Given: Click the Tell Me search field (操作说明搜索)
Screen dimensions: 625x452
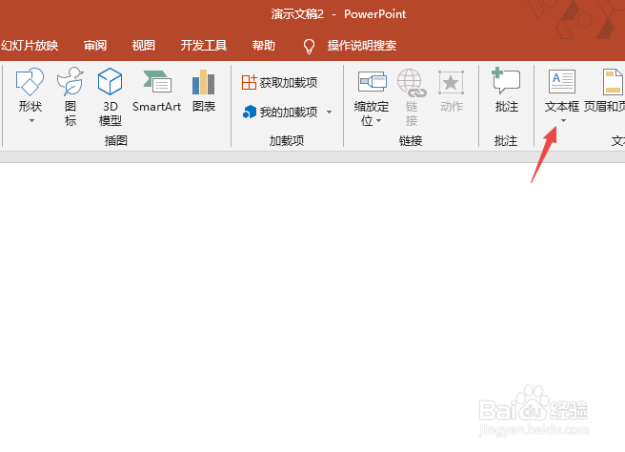Looking at the screenshot, I should tap(362, 46).
